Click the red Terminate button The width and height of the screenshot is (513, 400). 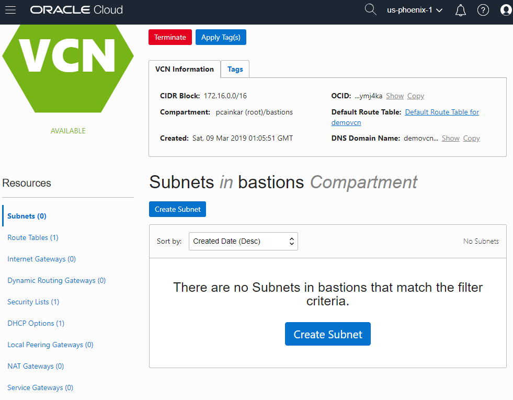(x=170, y=37)
